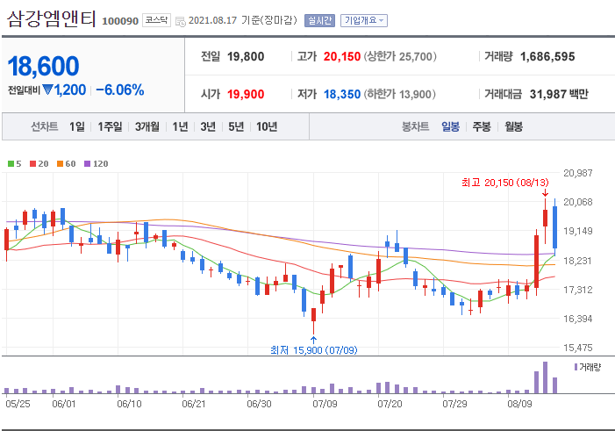This screenshot has height=431, width=615.
Task: Click the upper limit 상한가 25,700
Action: [x=400, y=56]
